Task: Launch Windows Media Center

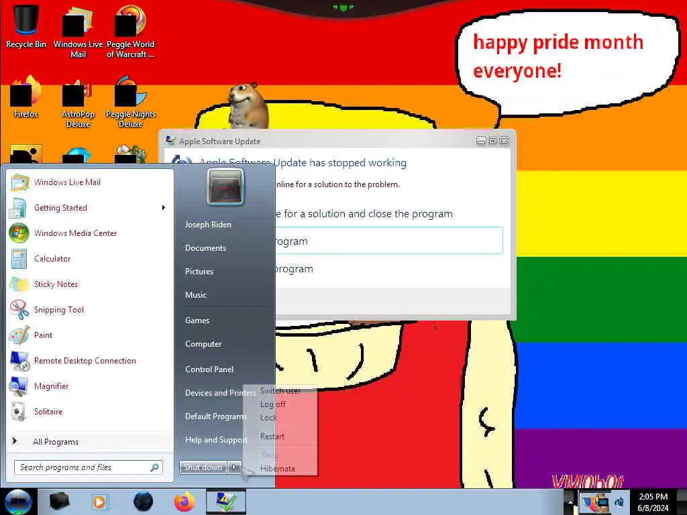Action: tap(90, 233)
